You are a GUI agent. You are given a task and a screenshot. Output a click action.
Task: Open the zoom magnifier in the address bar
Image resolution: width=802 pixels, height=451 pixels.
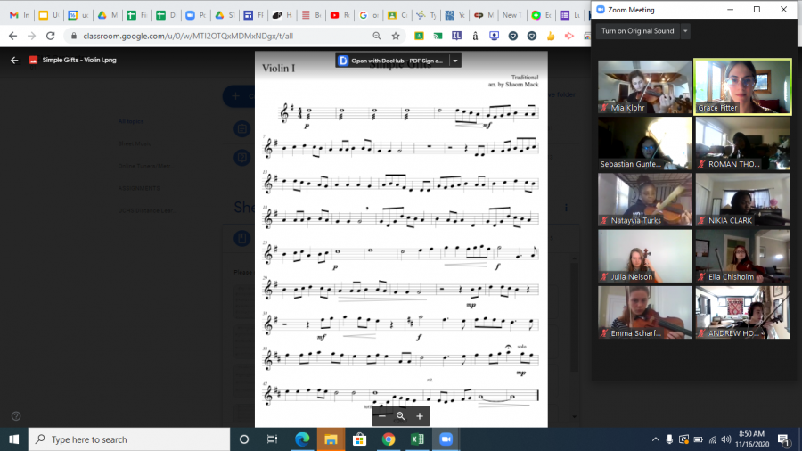pyautogui.click(x=376, y=37)
